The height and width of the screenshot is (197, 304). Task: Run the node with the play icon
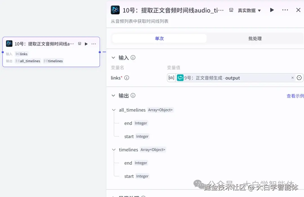click(x=271, y=10)
